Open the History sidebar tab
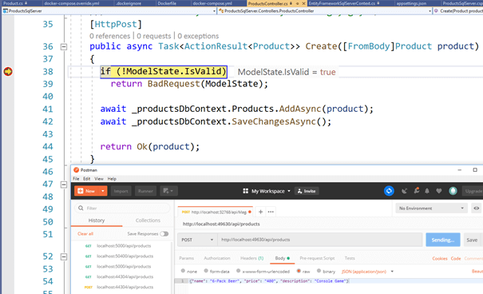This screenshot has height=294, width=483. 97,220
